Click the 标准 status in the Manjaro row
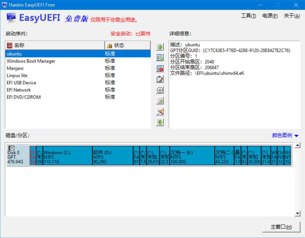Viewport: 305px width, 238px height. point(110,68)
